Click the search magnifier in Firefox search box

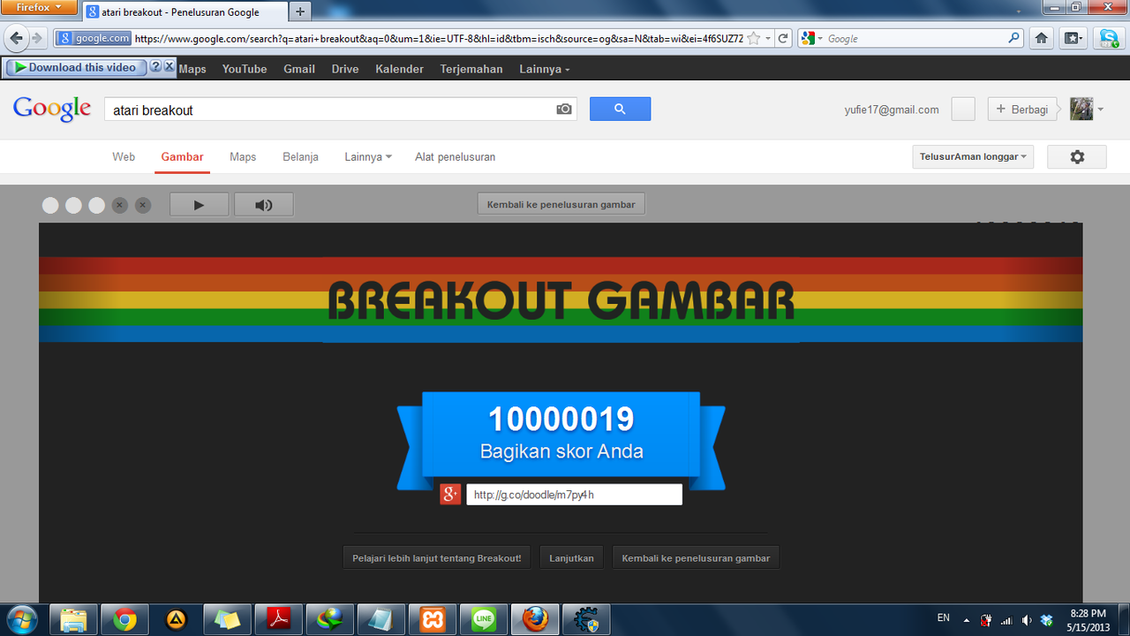click(x=1014, y=38)
